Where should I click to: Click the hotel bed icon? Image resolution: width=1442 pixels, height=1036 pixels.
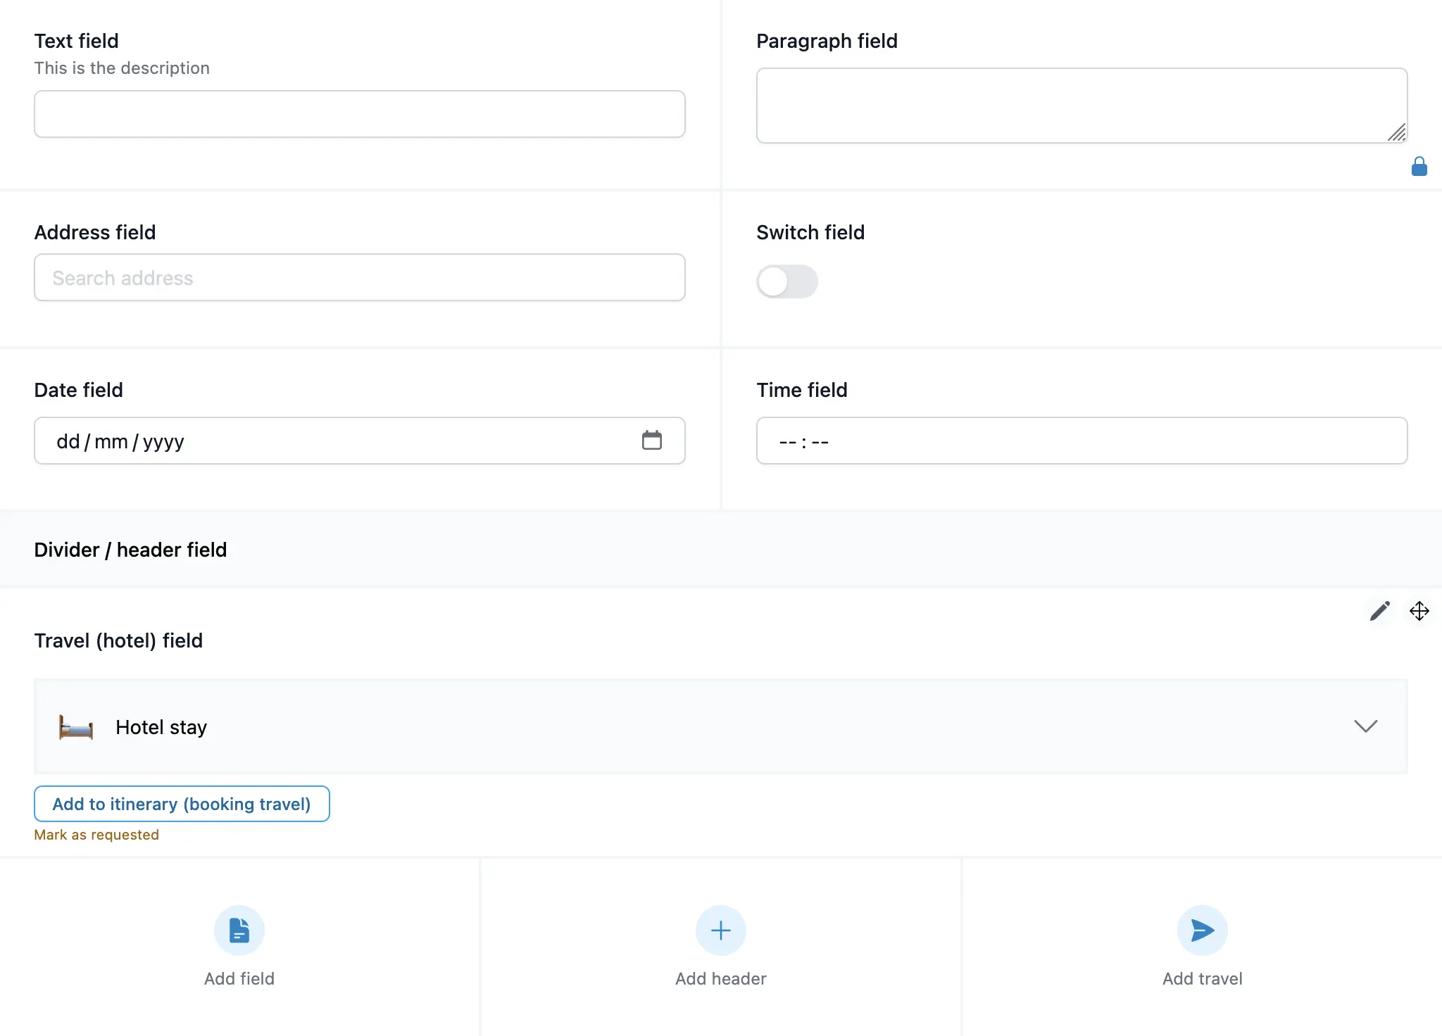pyautogui.click(x=76, y=727)
